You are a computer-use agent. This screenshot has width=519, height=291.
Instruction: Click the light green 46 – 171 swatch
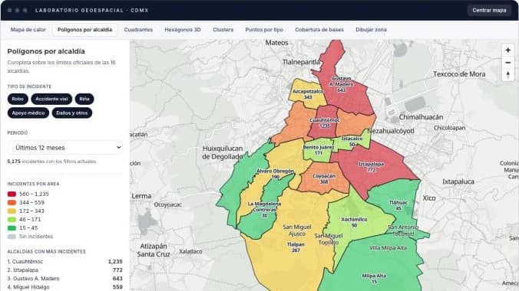[x=12, y=219]
